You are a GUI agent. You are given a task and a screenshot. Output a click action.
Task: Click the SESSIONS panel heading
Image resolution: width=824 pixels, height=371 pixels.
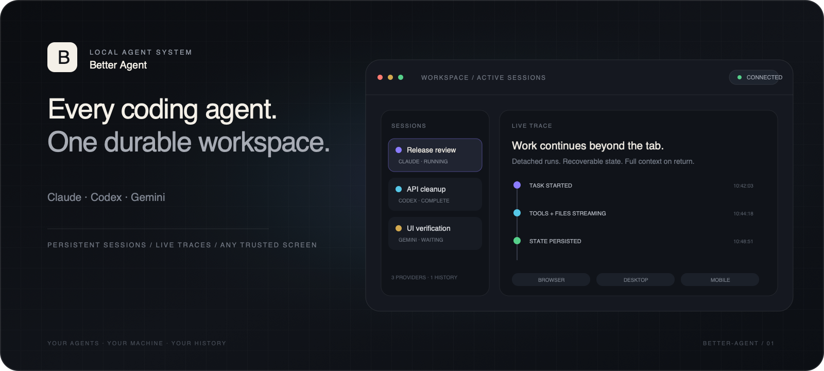click(x=408, y=126)
